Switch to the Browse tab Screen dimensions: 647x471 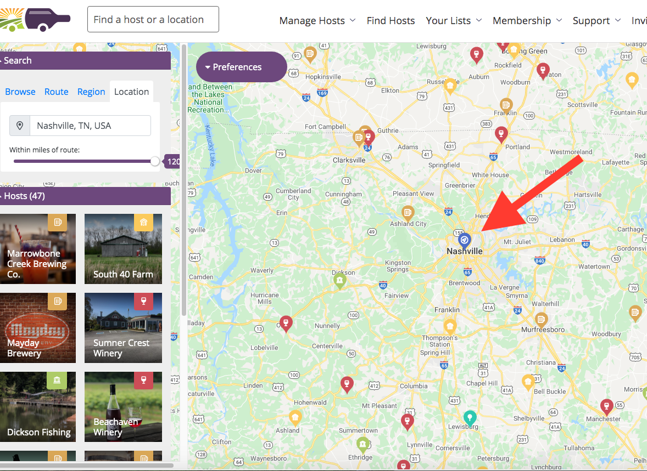tap(20, 92)
